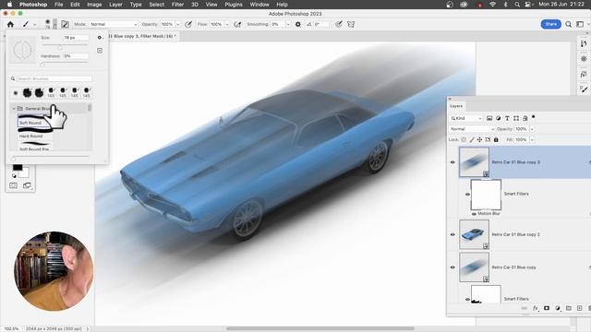Lock all padlock icon
The image size is (591, 332).
496,139
